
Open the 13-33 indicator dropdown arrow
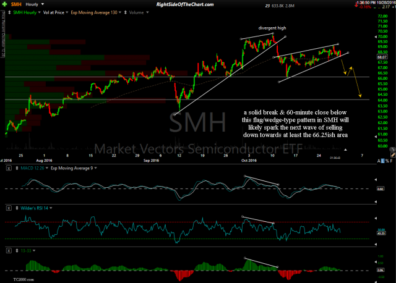pos(34,251)
